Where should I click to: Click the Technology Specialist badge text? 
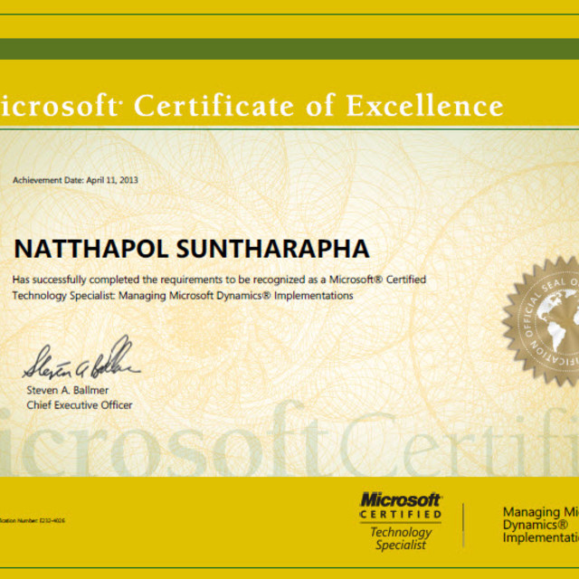(x=401, y=539)
